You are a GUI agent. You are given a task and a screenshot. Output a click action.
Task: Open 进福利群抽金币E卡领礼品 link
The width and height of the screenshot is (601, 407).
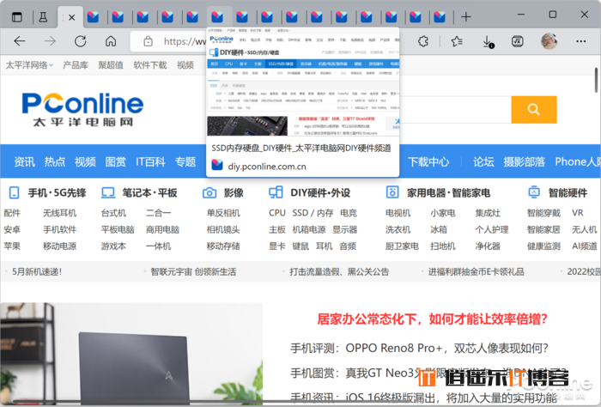point(476,271)
